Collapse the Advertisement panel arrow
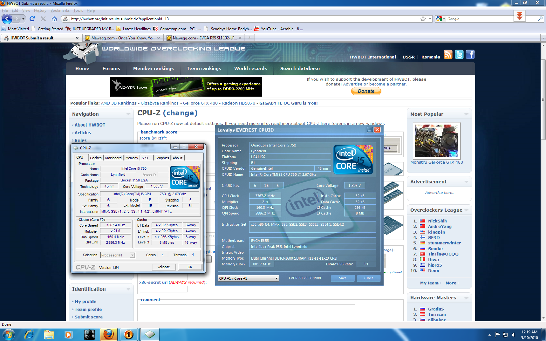 466,182
